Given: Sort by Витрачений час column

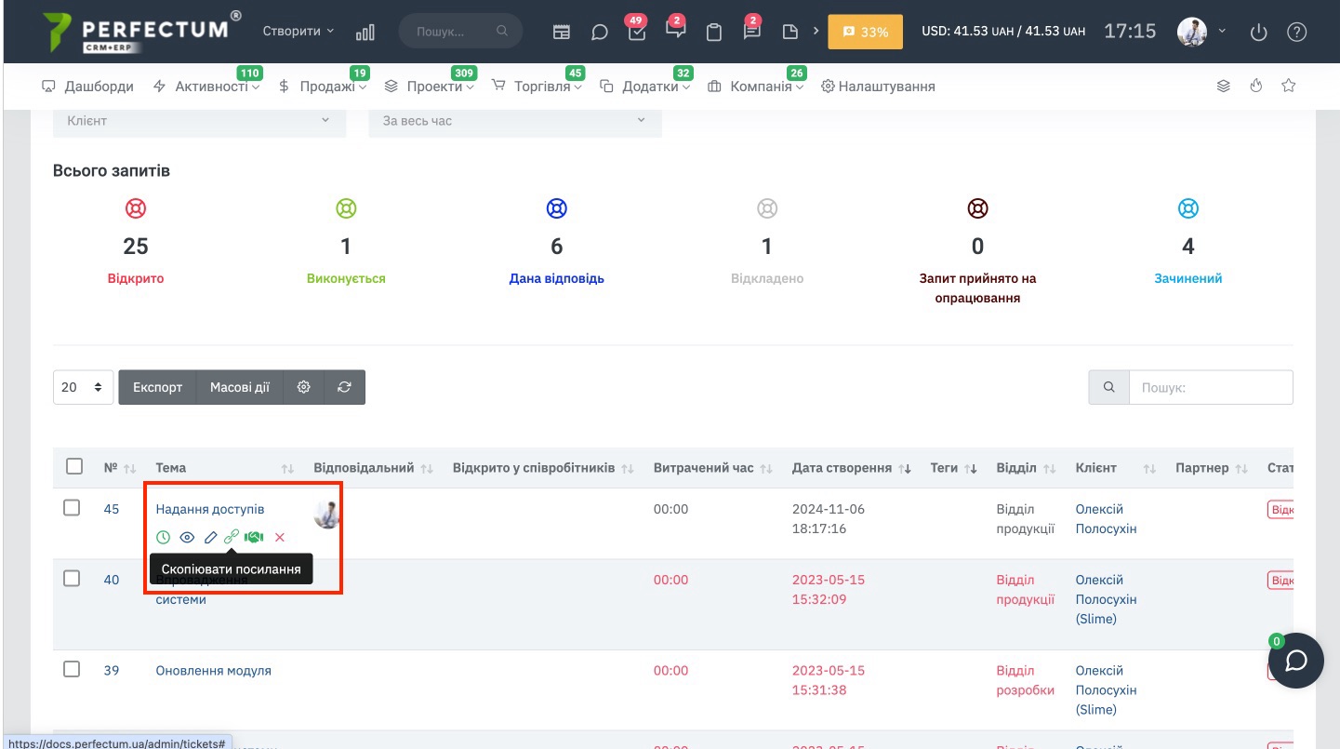Looking at the screenshot, I should click(x=713, y=468).
